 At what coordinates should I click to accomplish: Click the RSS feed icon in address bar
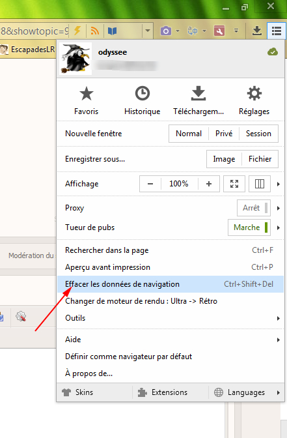click(x=95, y=31)
